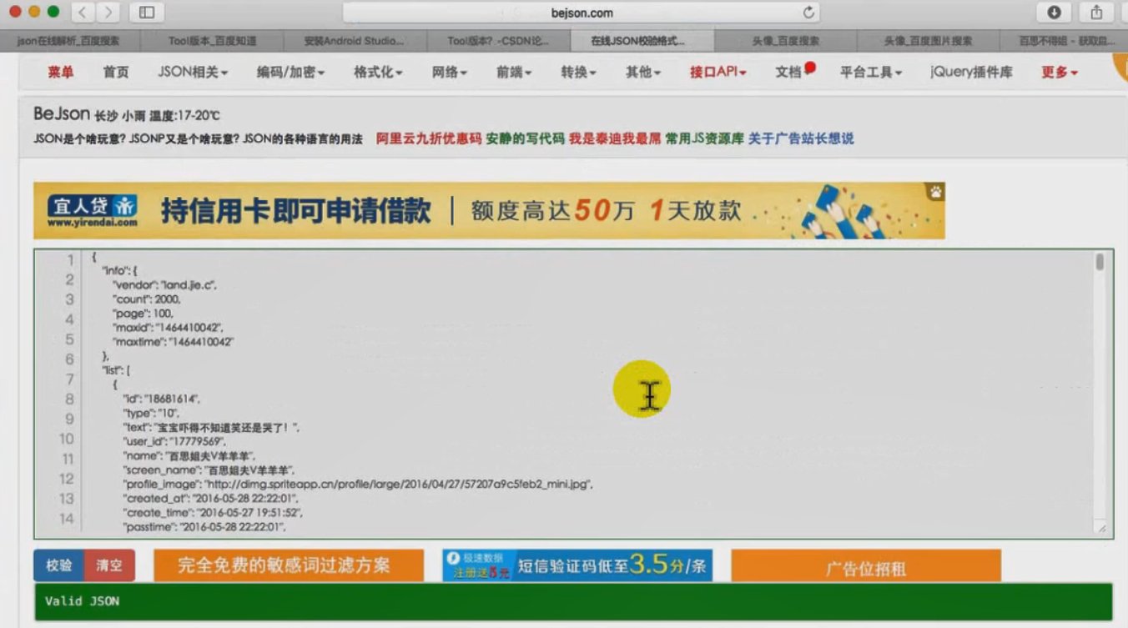Viewport: 1128px width, 628px height.
Task: Open the red 菜单 menu item
Action: (61, 73)
